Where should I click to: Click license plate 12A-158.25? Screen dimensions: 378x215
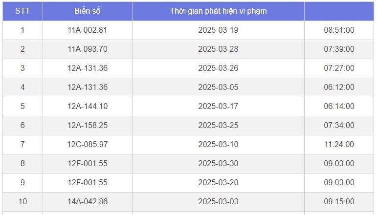[x=88, y=126]
